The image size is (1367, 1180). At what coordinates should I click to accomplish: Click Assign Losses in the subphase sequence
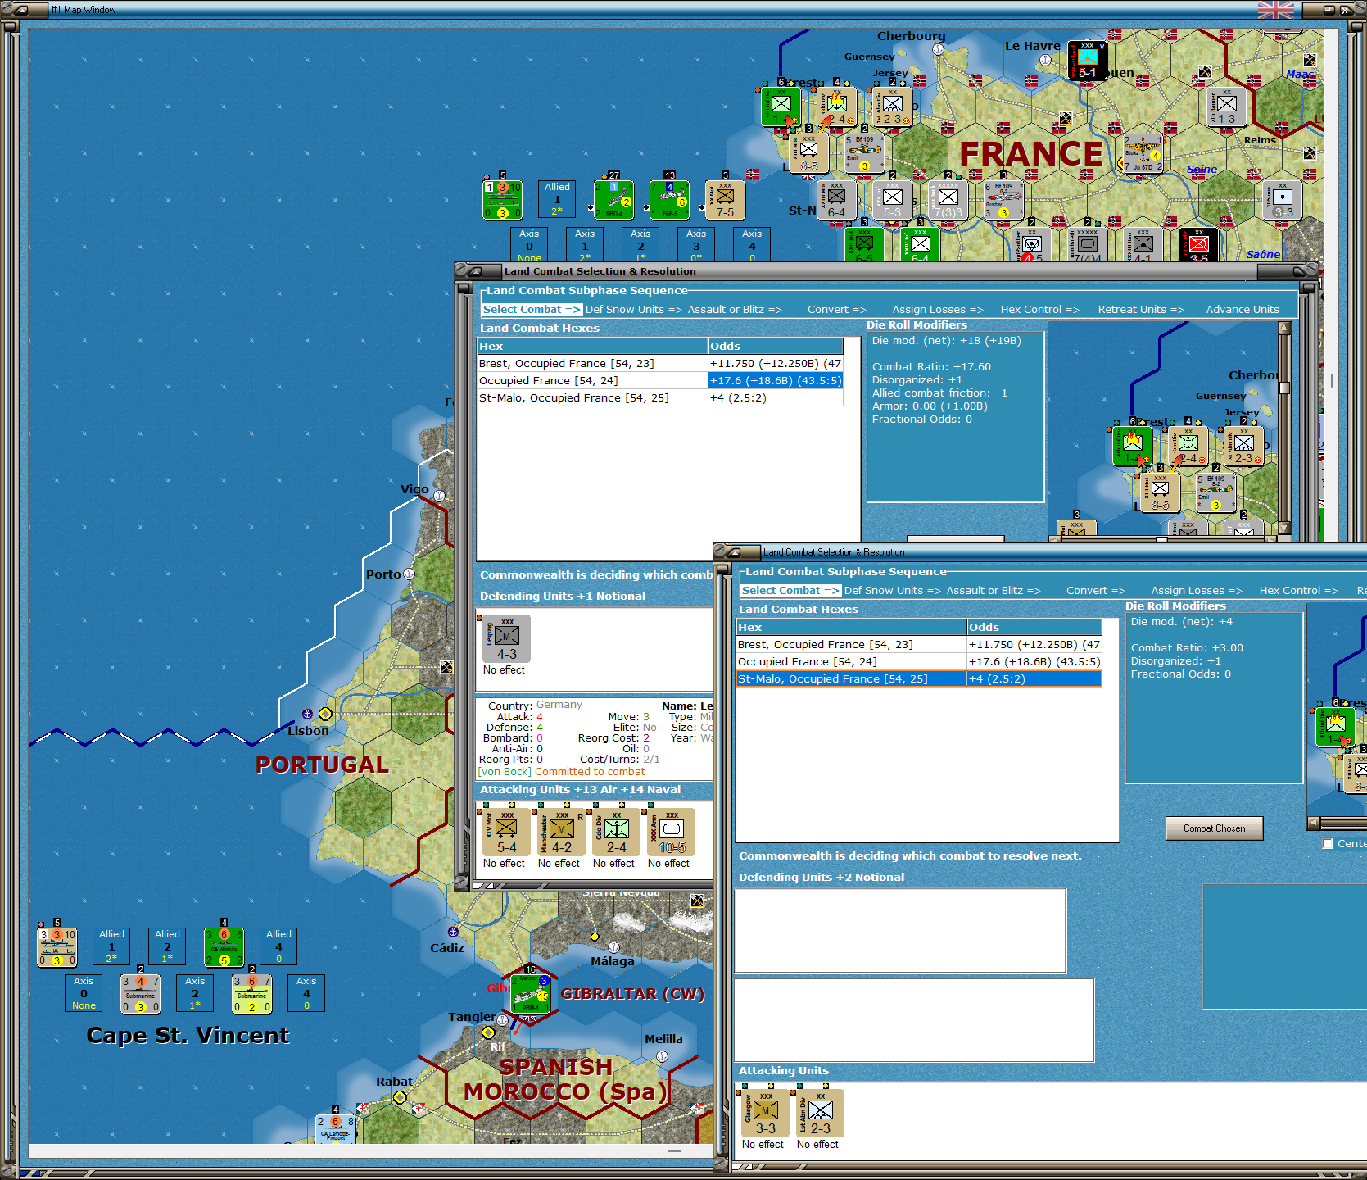(937, 309)
